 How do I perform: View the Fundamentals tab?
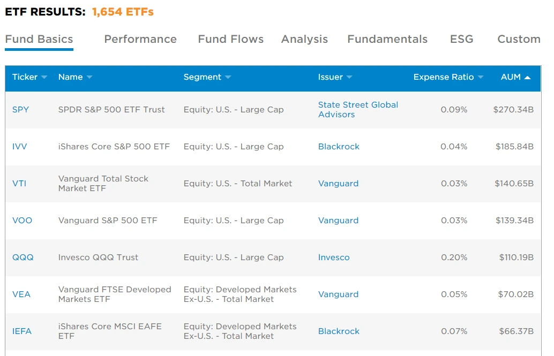pyautogui.click(x=387, y=39)
